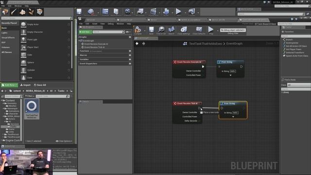
Task: Open the blueprint File menu
Action: pos(81,24)
